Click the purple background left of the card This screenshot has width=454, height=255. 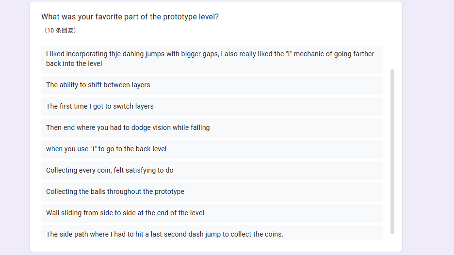[x=15, y=126]
